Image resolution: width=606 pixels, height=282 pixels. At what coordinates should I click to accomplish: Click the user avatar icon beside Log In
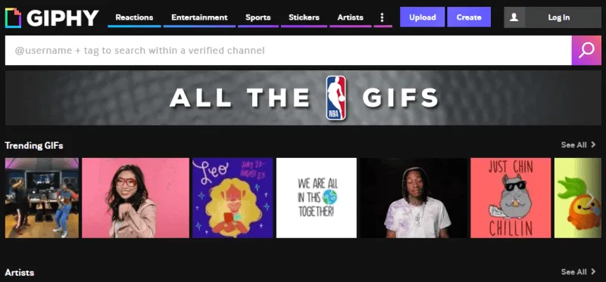click(514, 17)
